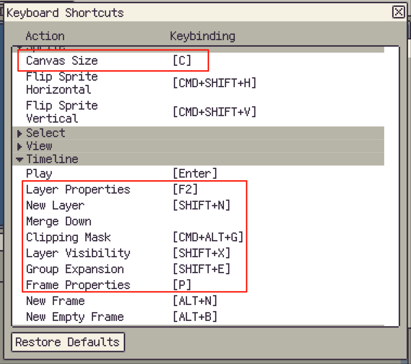The image size is (411, 364).
Task: Select the Frame Properties action
Action: (78, 285)
